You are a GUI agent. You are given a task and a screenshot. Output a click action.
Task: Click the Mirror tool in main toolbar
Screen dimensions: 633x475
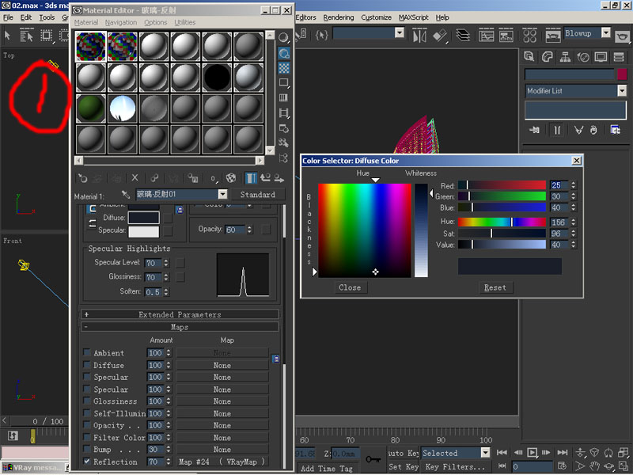[420, 36]
